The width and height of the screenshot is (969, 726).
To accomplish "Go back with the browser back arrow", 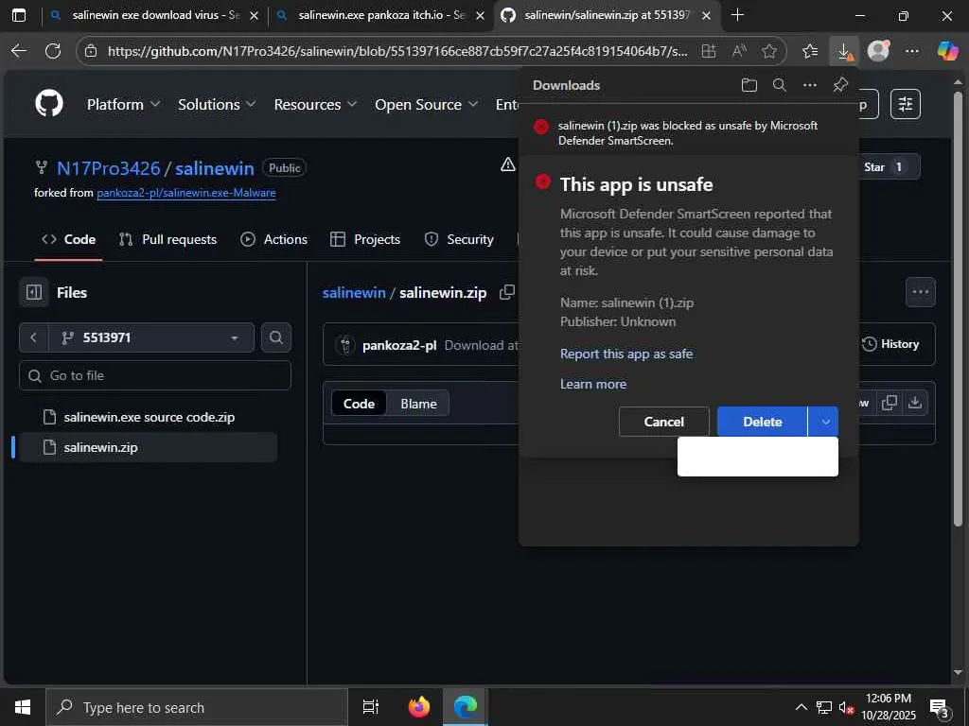I will (x=19, y=51).
